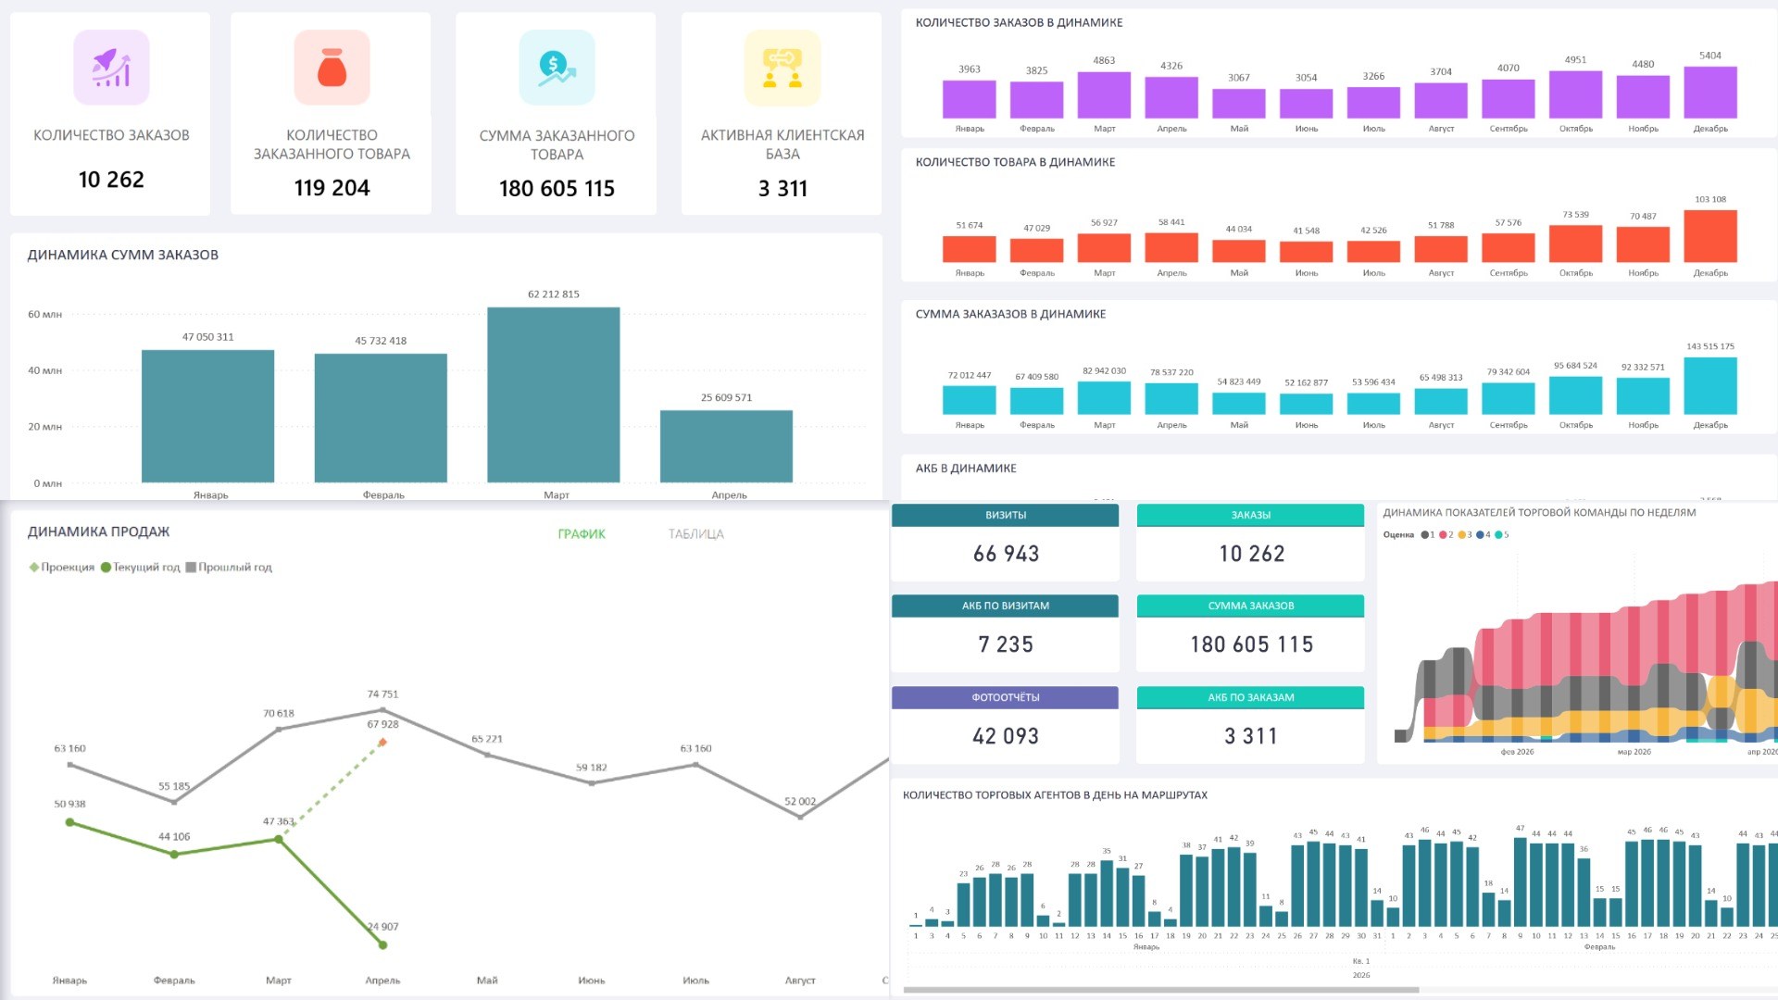Click the Январь bar valued 47 050 311
The image size is (1778, 1000).
(207, 417)
